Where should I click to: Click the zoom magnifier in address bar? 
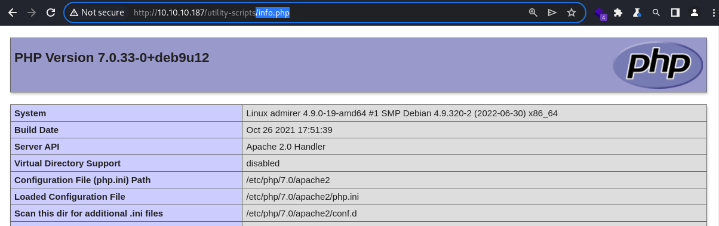coord(533,12)
